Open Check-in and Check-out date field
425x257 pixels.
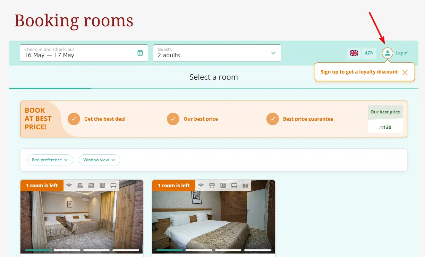click(x=84, y=53)
